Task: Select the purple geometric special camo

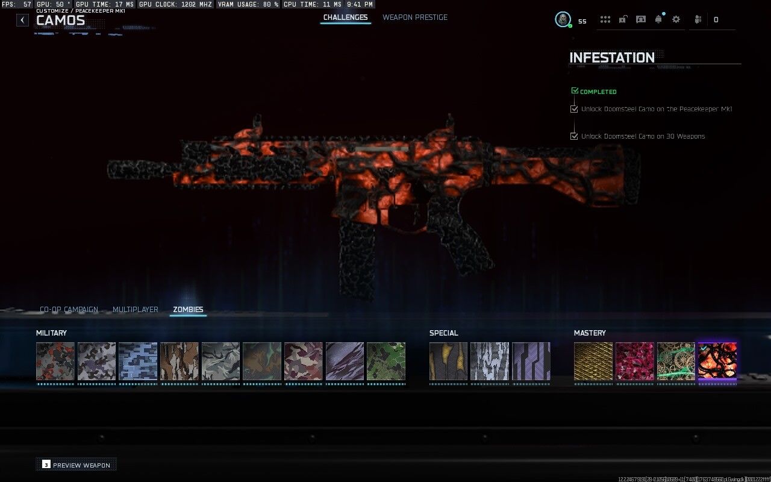Action: 531,361
